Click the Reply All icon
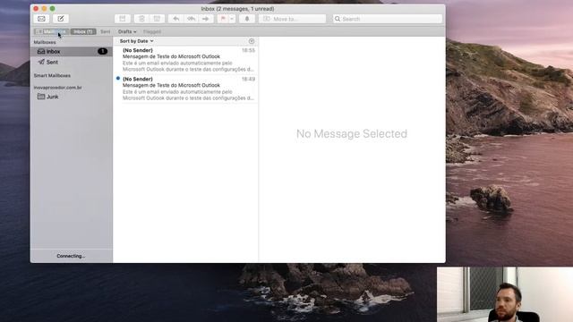 coord(191,19)
